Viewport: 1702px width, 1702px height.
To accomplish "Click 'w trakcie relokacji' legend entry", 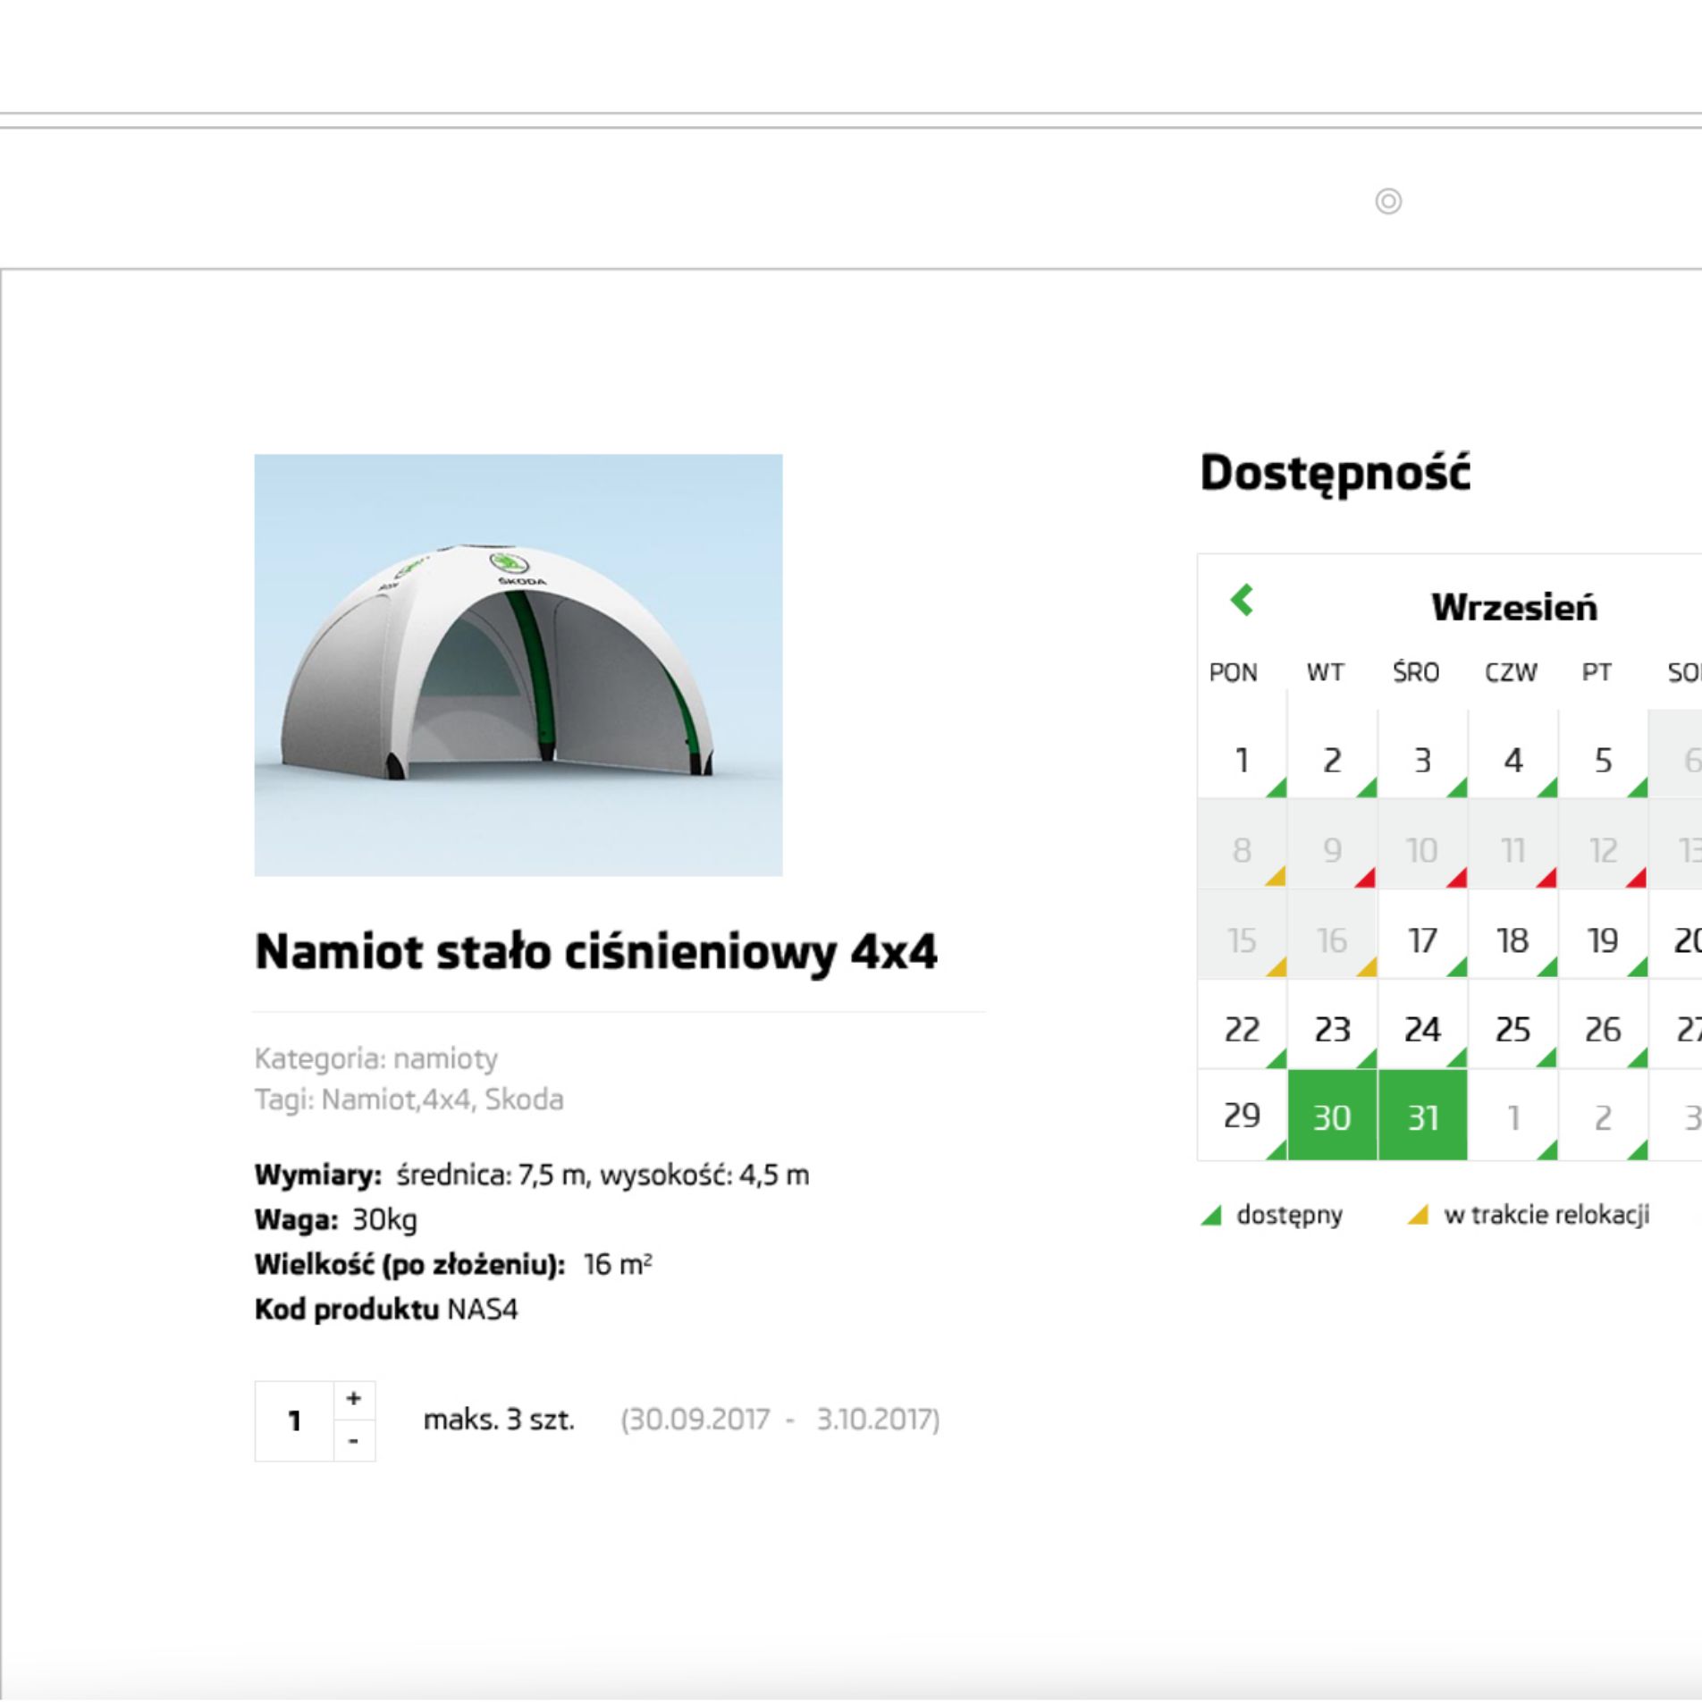I will point(1529,1216).
